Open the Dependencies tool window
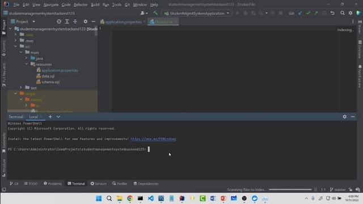Screen dimensions: 363x204 click(x=146, y=184)
